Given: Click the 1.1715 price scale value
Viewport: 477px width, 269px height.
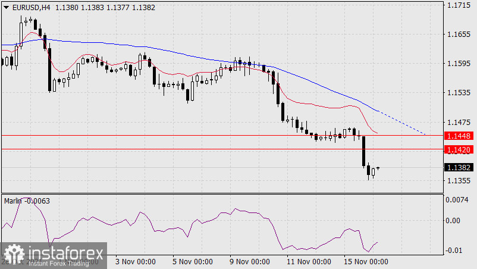Looking at the screenshot, I should tap(458, 5).
